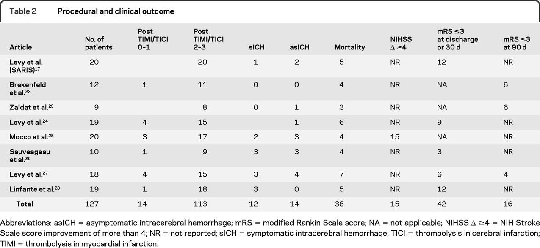Click the 'Post TIMI/TICI 2–3' column header
This screenshot has width=540, height=248.
point(208,39)
